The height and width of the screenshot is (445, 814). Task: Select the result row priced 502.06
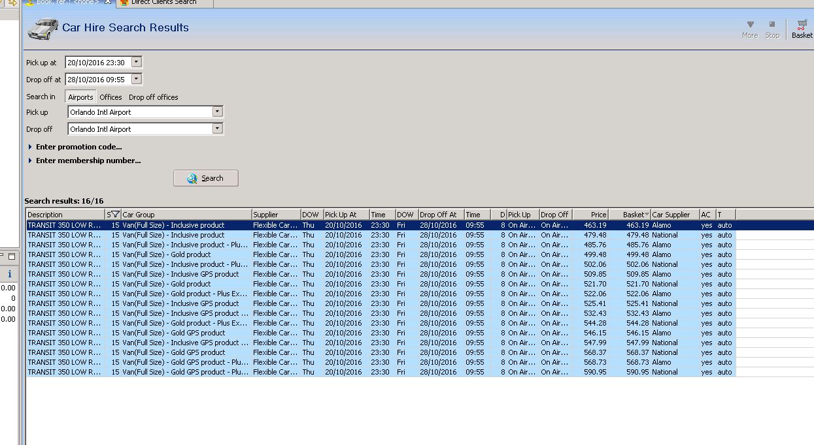[381, 264]
